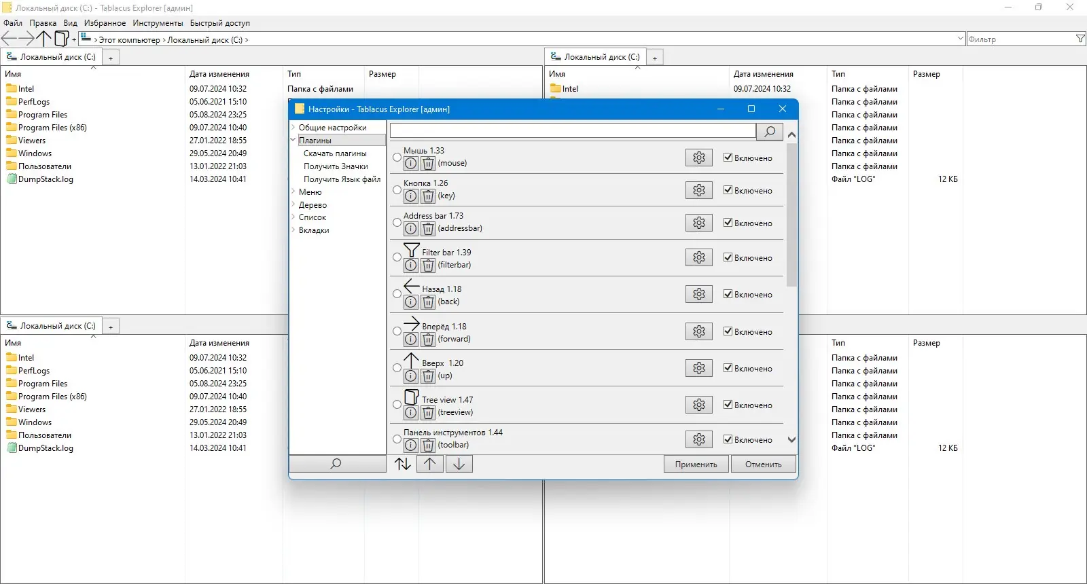This screenshot has width=1087, height=584.
Task: Move selected plugin up in settings
Action: [x=430, y=464]
